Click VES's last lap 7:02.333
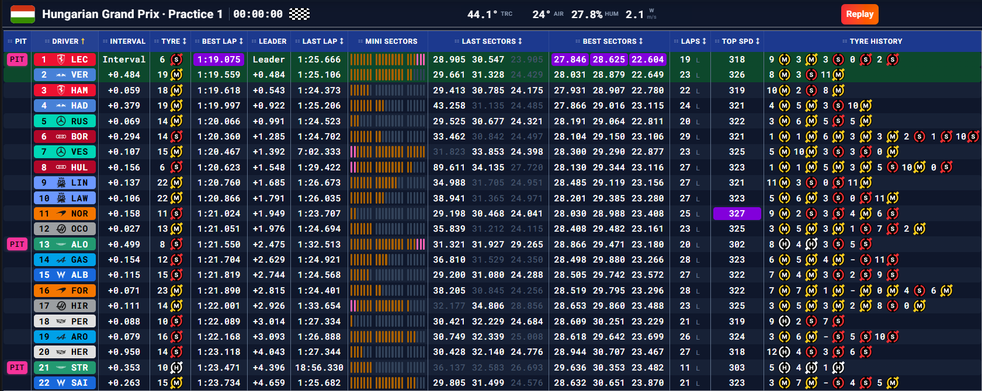Viewport: 982px width, 391px height. [x=319, y=152]
